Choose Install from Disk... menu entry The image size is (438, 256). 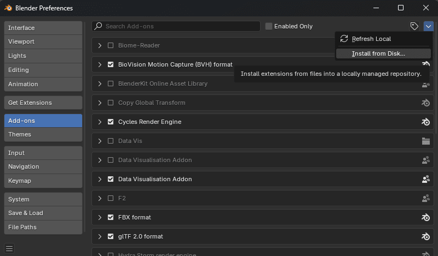[x=383, y=53]
